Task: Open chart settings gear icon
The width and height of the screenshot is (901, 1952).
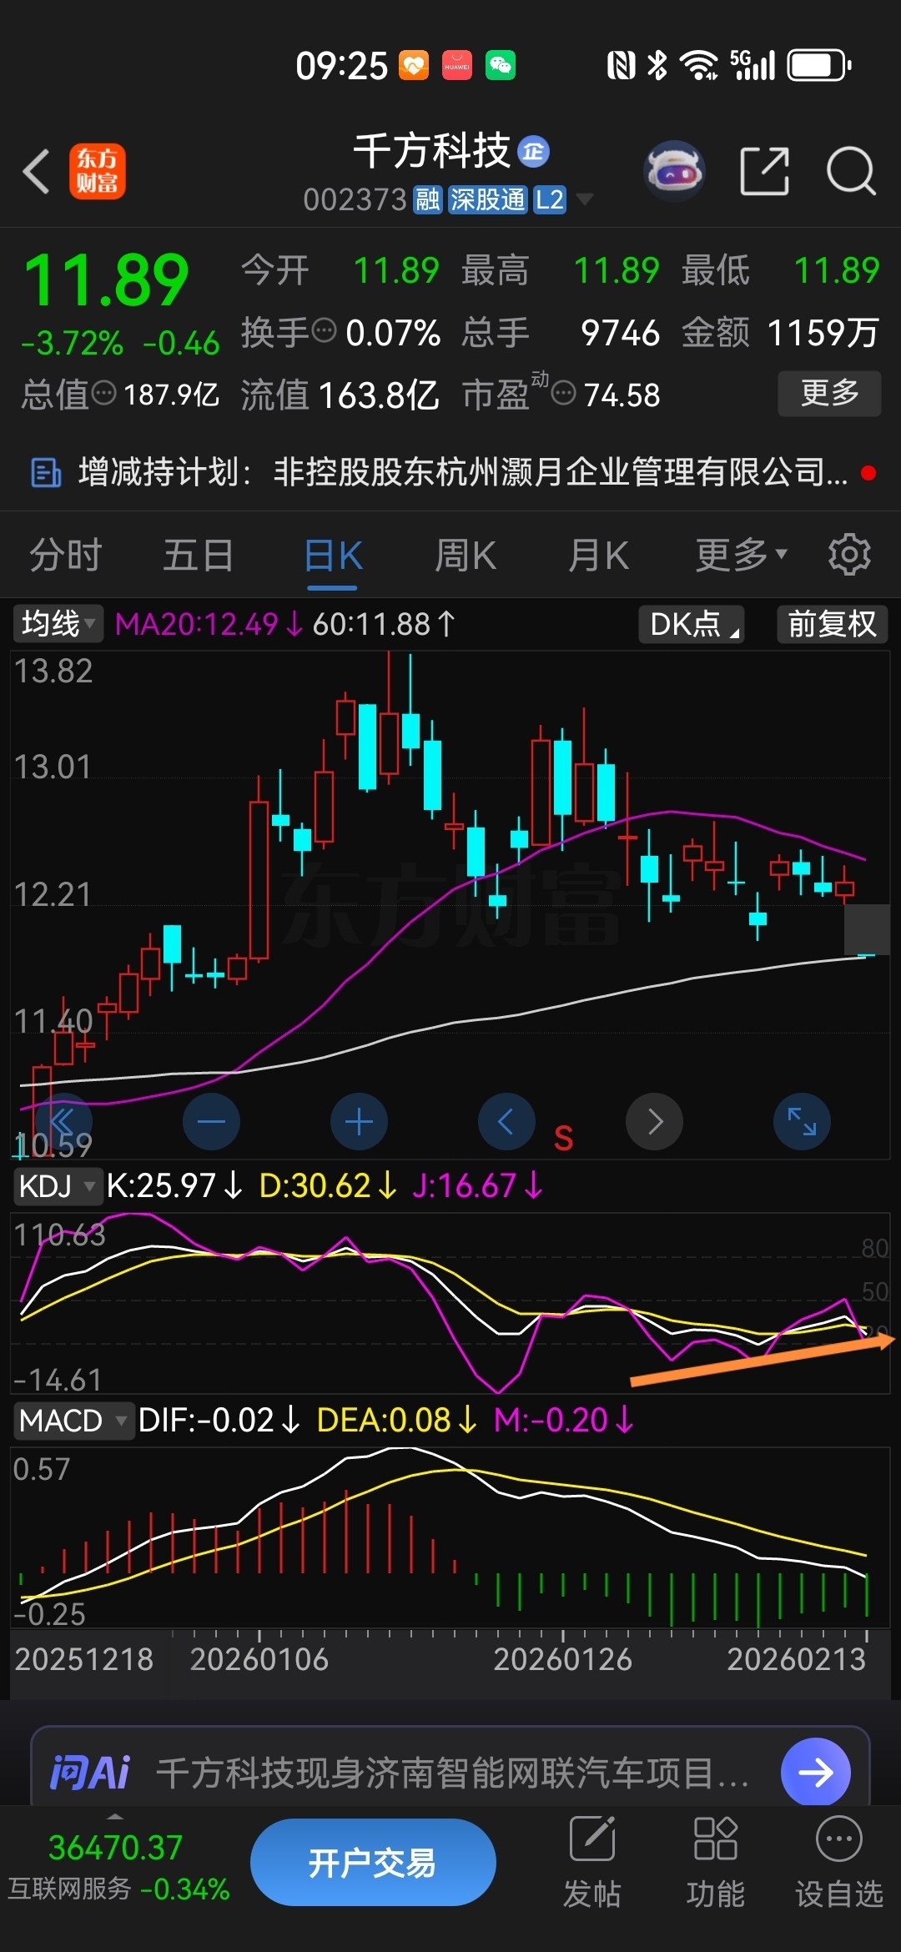Action: click(x=849, y=555)
